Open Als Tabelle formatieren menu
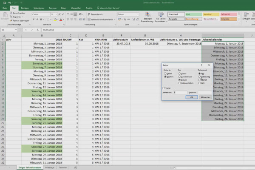The image size is (255, 170). [161, 17]
